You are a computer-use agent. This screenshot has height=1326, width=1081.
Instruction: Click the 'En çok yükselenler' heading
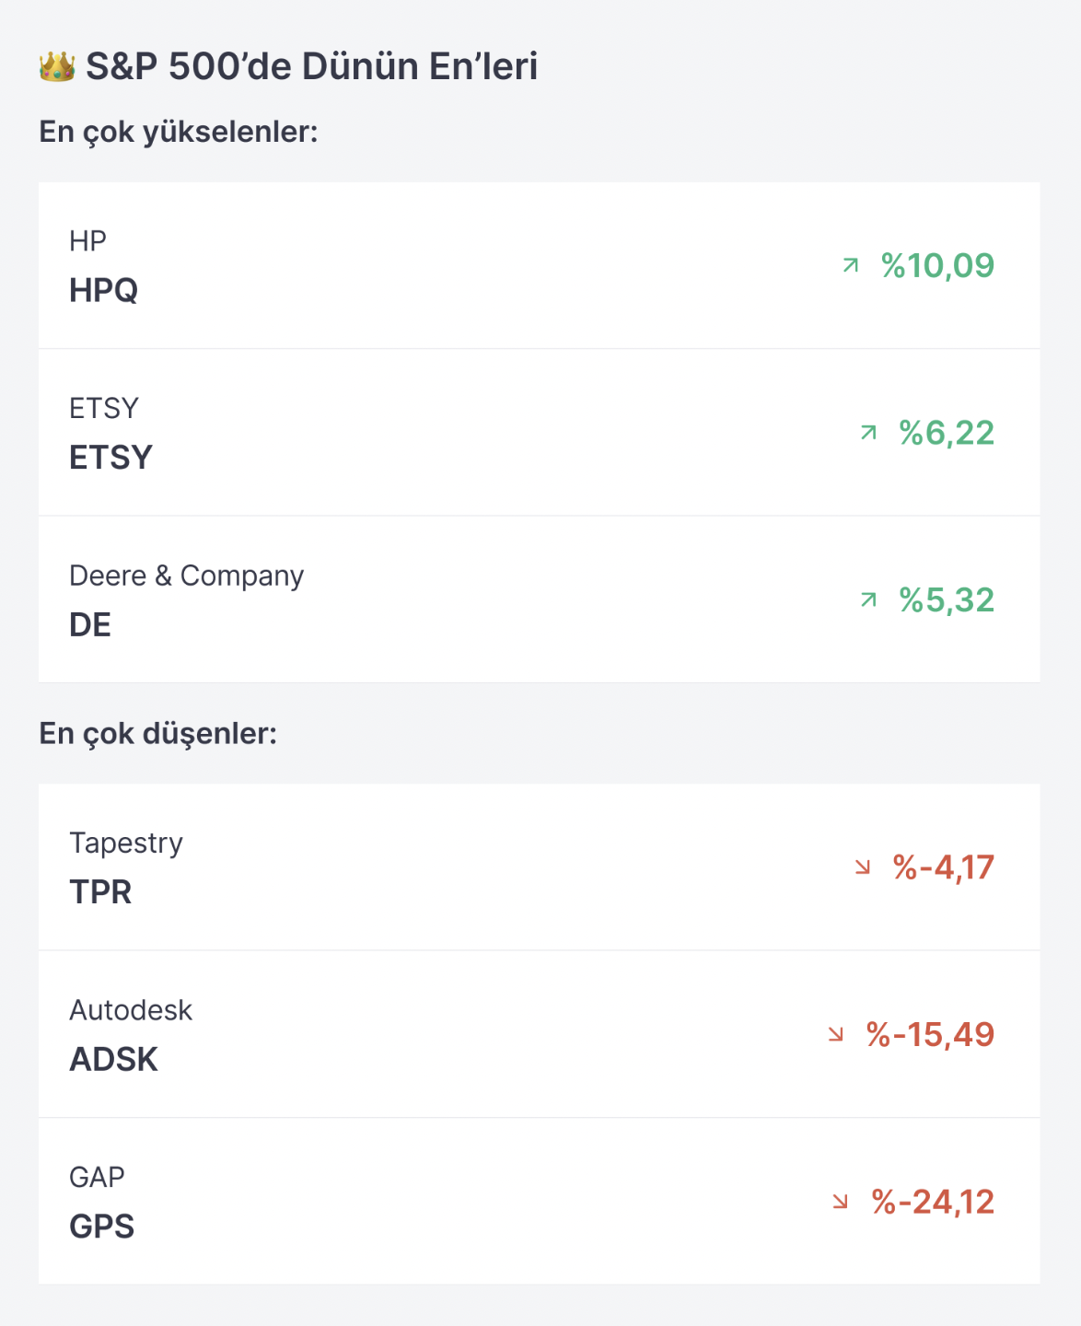pyautogui.click(x=179, y=132)
